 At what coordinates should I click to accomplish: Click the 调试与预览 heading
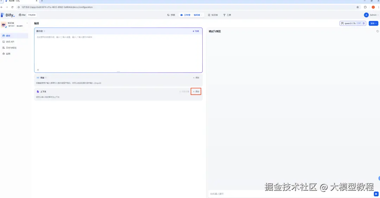tap(215, 32)
